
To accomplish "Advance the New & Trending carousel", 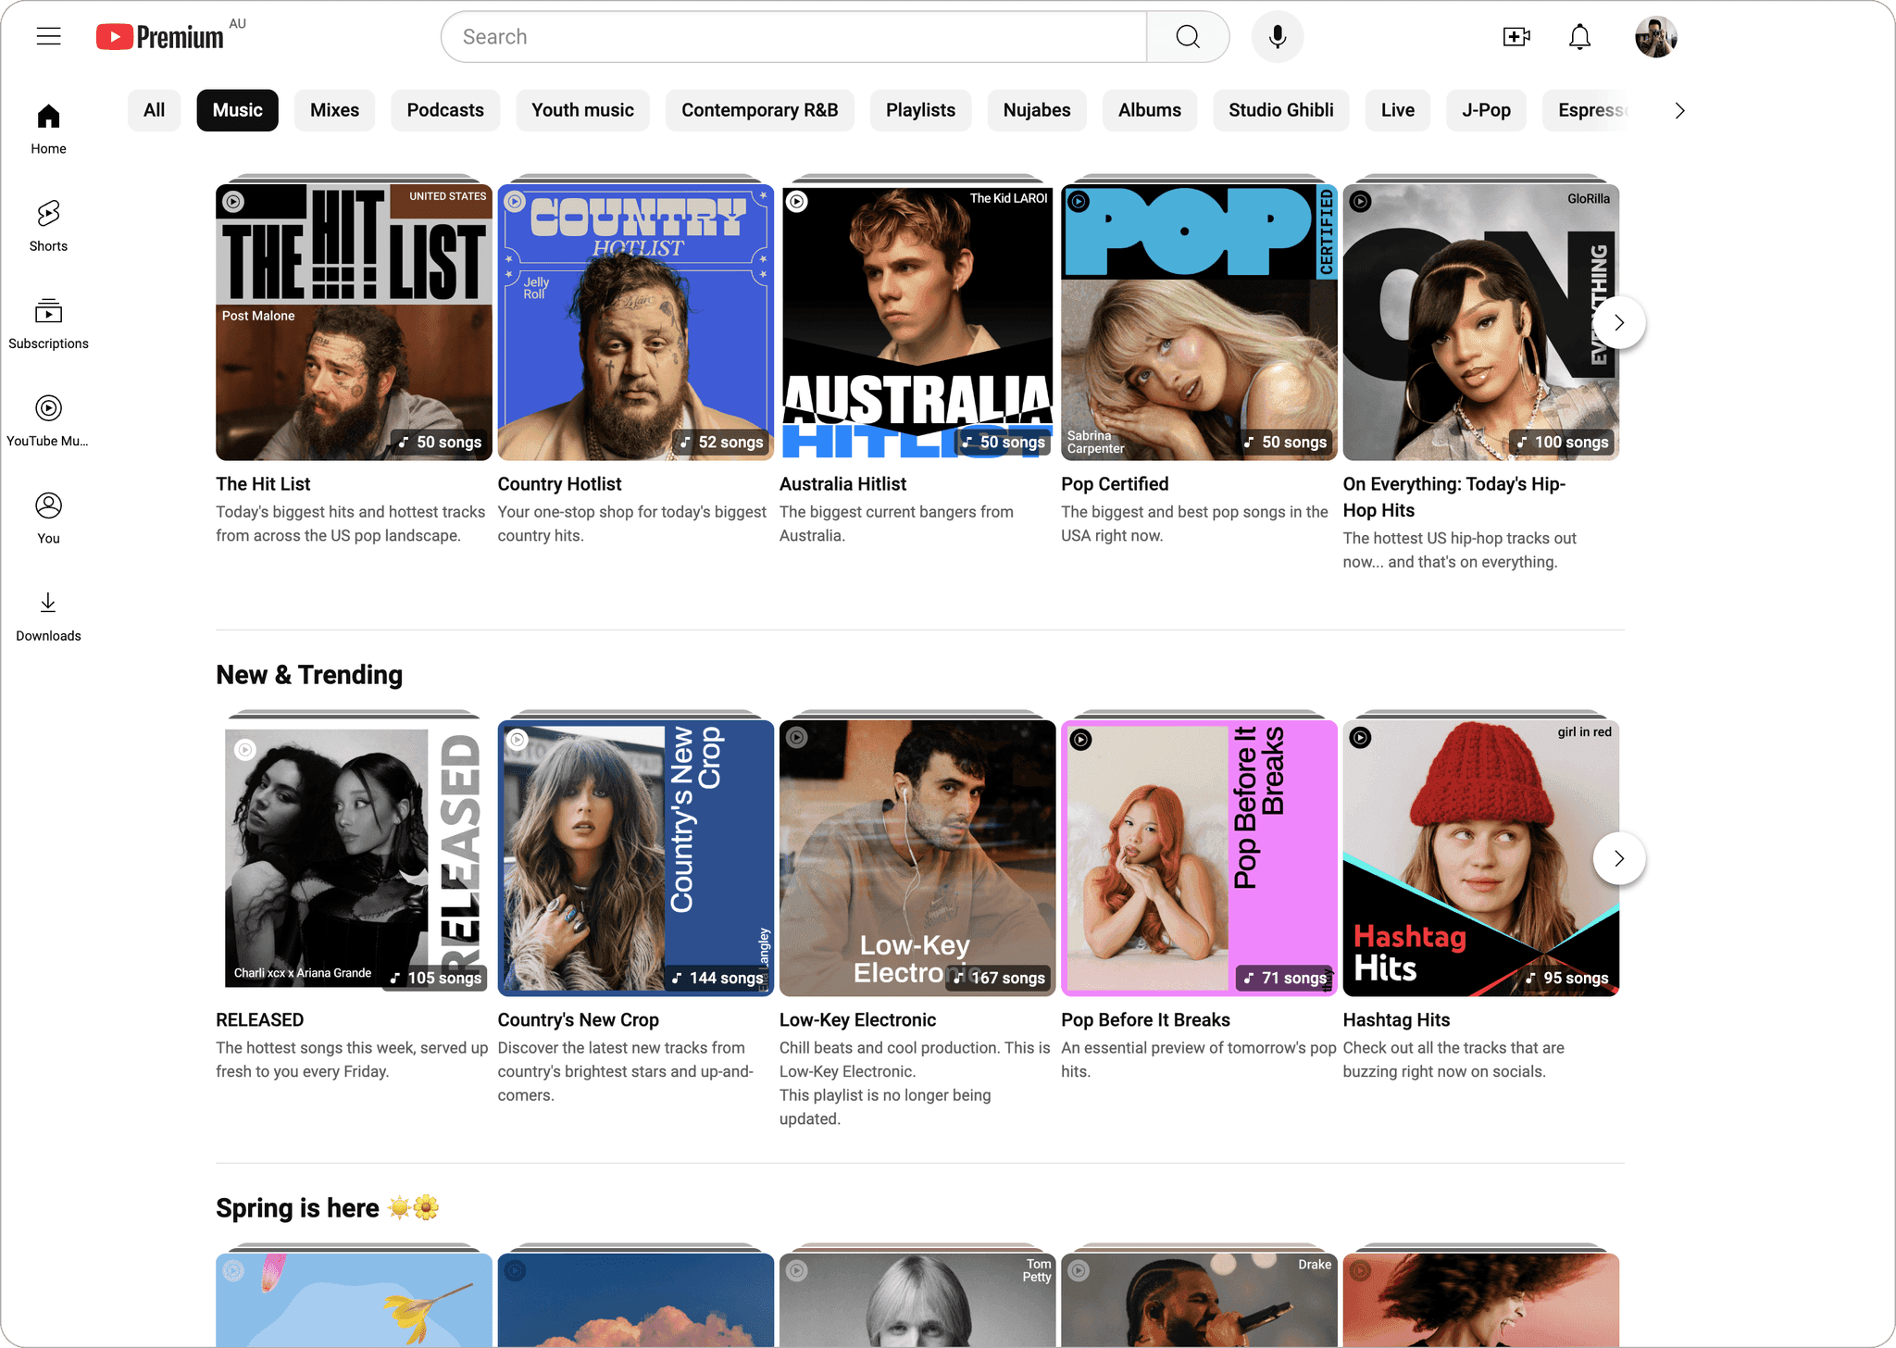I will 1618,858.
